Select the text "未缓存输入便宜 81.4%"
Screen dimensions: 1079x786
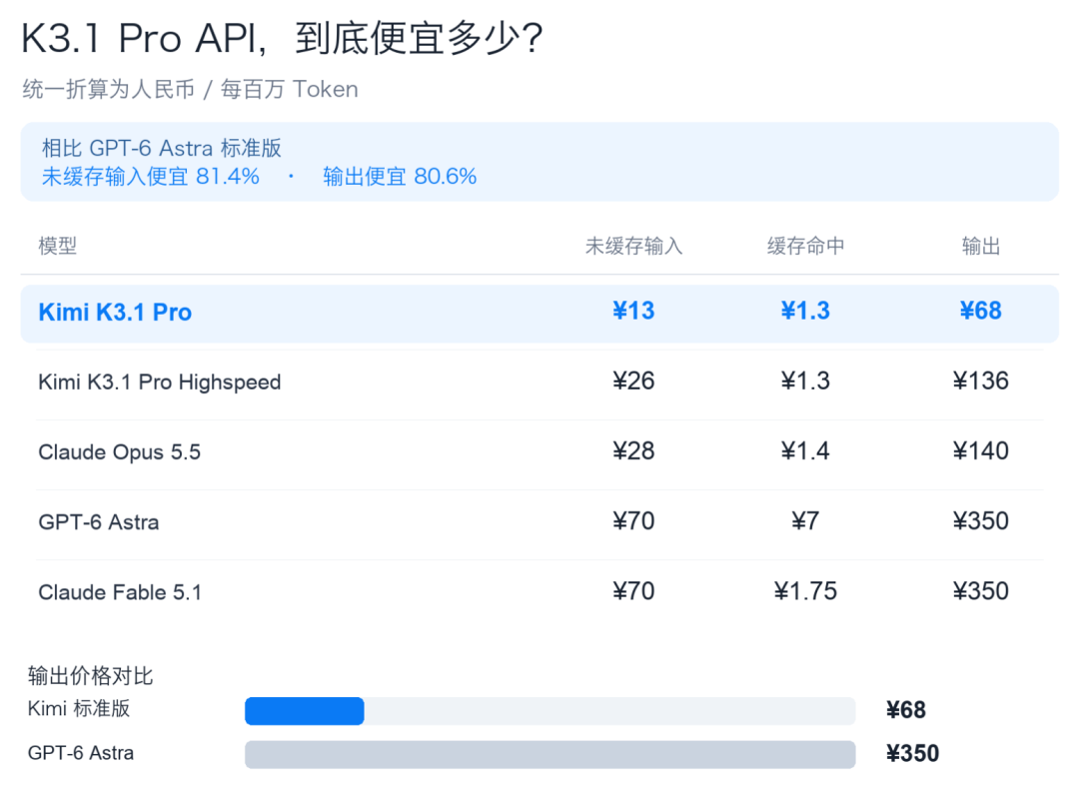[151, 177]
